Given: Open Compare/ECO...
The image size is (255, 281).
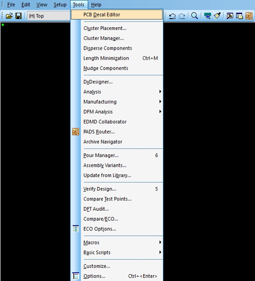Looking at the screenshot, I should coord(117,219).
